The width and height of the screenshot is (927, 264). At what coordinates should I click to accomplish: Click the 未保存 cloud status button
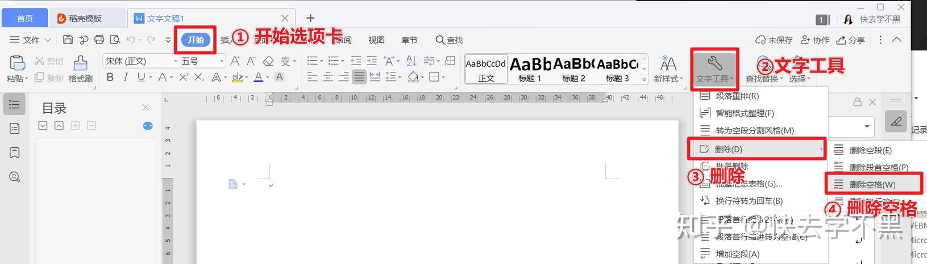[x=774, y=40]
